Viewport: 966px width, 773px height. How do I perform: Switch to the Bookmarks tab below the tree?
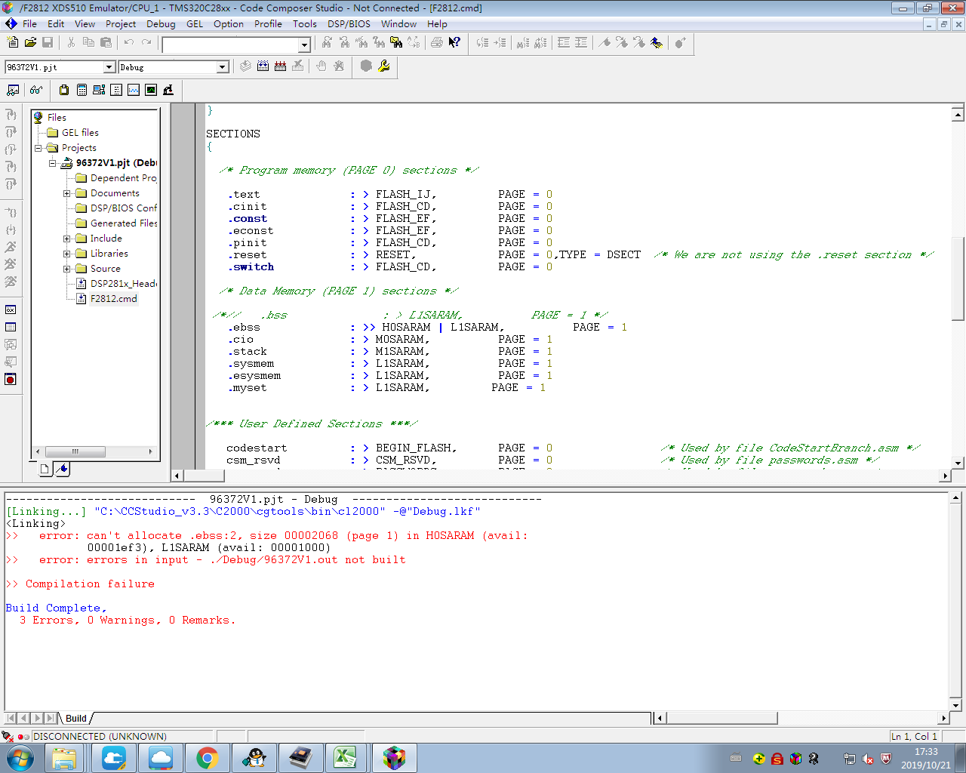click(63, 470)
